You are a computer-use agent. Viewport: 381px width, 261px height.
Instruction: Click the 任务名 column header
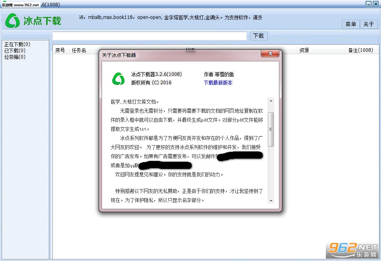(x=79, y=50)
